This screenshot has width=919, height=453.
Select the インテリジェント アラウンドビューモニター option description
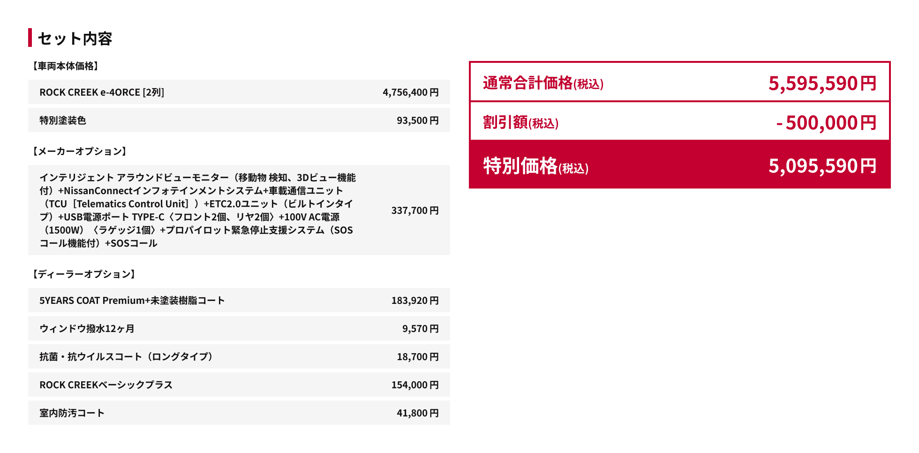[x=197, y=210]
